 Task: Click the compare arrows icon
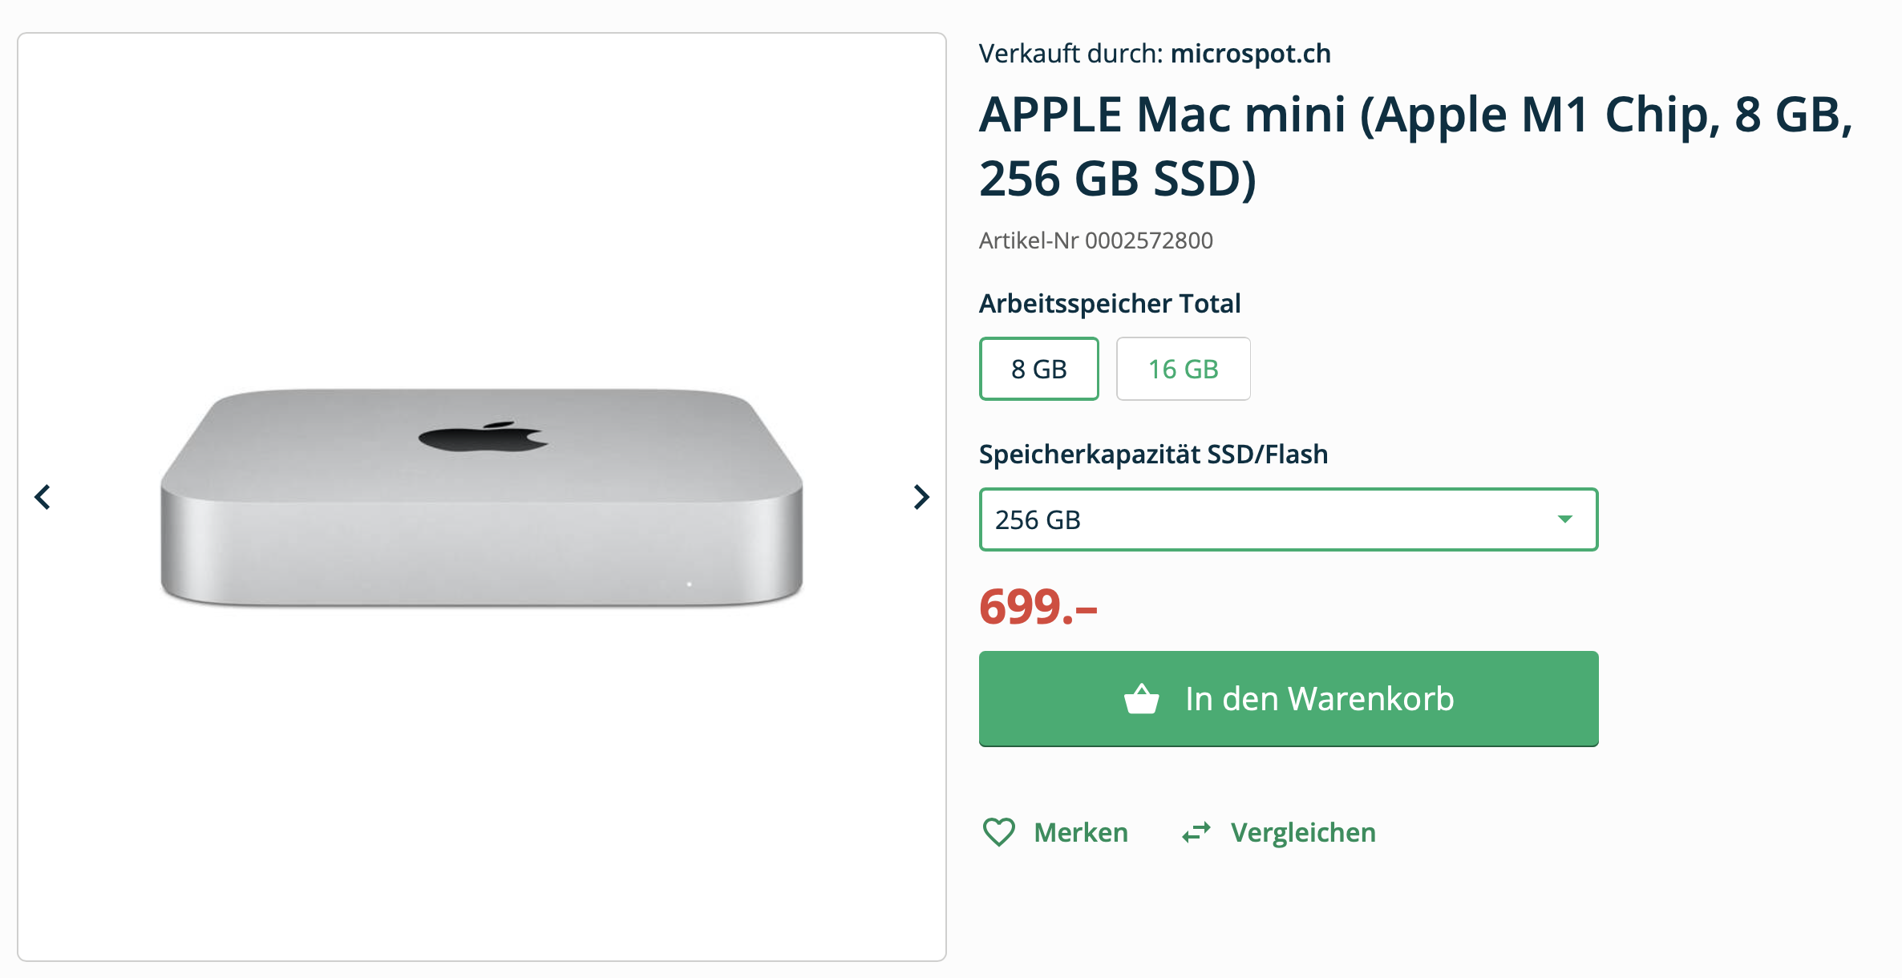click(1196, 833)
